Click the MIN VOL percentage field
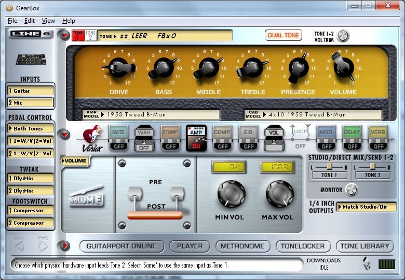 (x=229, y=167)
